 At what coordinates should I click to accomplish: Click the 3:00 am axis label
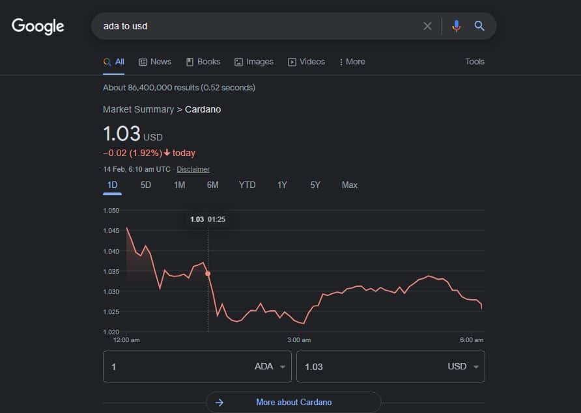click(x=299, y=340)
